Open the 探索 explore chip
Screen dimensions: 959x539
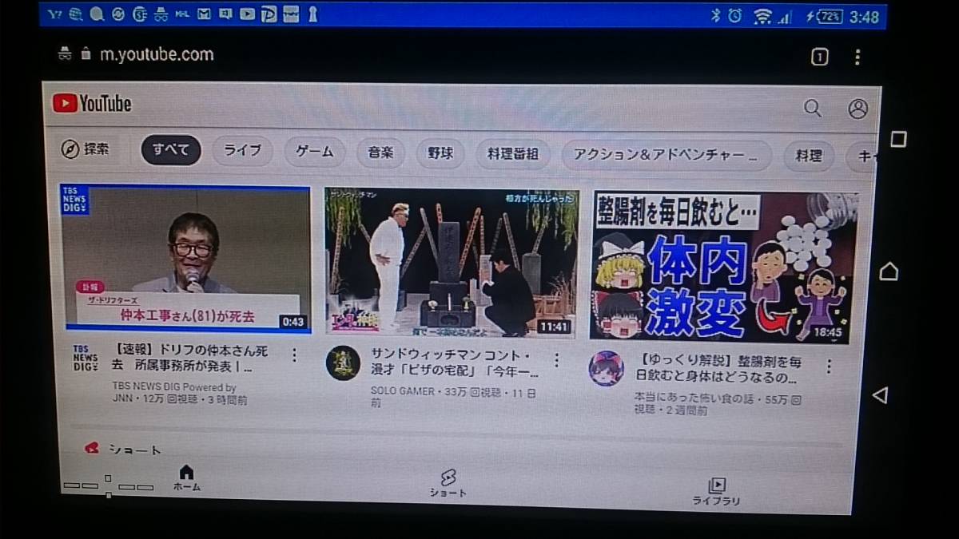coord(86,149)
